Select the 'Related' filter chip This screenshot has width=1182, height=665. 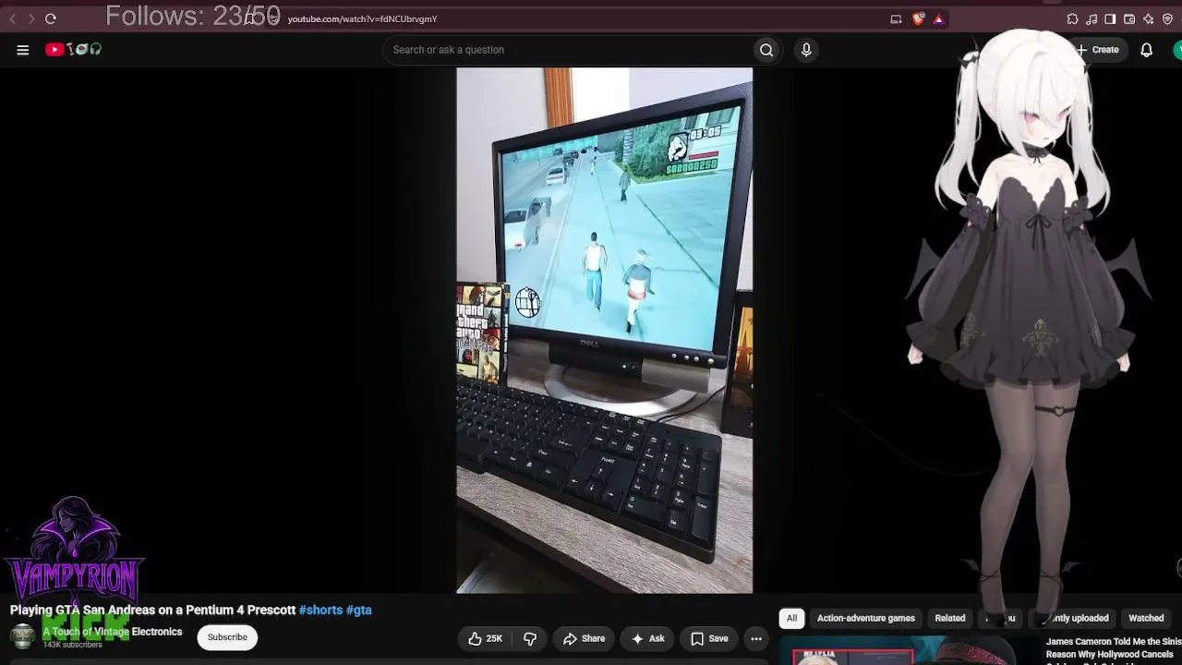point(949,618)
